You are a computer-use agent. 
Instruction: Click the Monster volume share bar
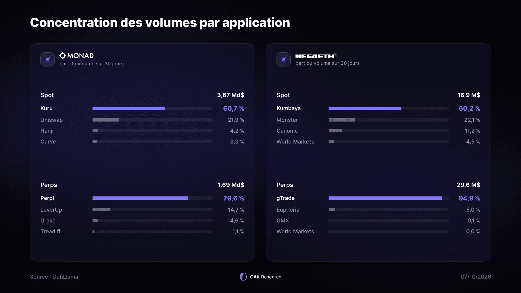click(x=389, y=120)
